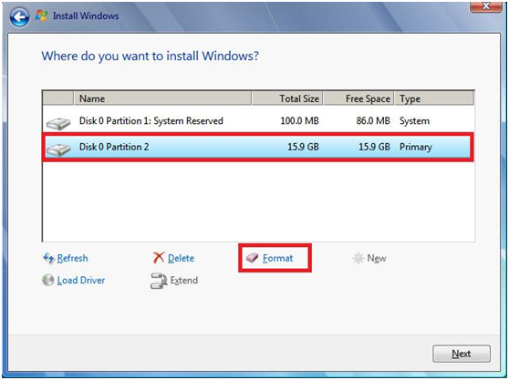
Task: Click the 86.0 MB free space cell
Action: coord(373,121)
